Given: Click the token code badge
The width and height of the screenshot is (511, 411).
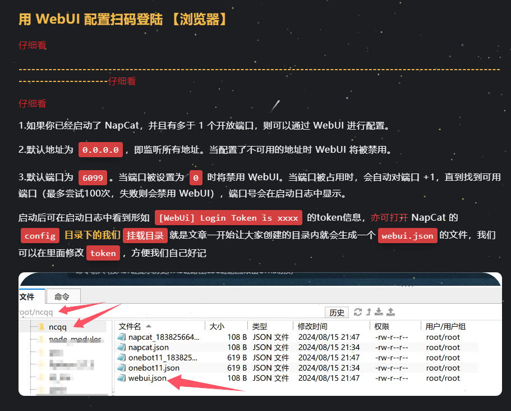Looking at the screenshot, I should (103, 253).
